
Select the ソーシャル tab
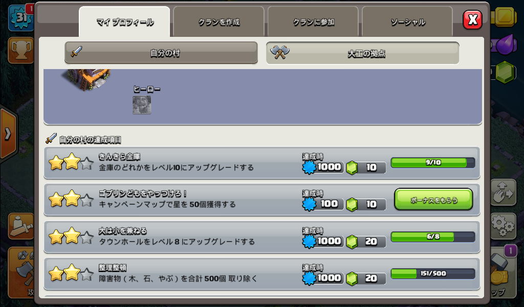(407, 22)
